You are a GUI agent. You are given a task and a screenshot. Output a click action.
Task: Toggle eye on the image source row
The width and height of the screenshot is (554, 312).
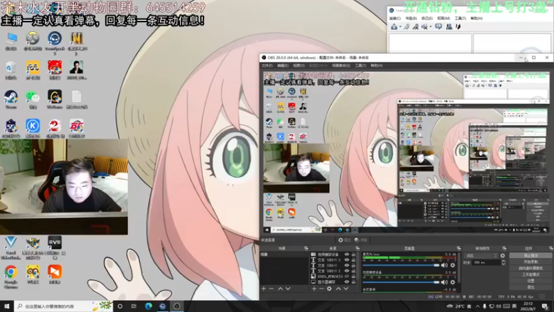347,276
